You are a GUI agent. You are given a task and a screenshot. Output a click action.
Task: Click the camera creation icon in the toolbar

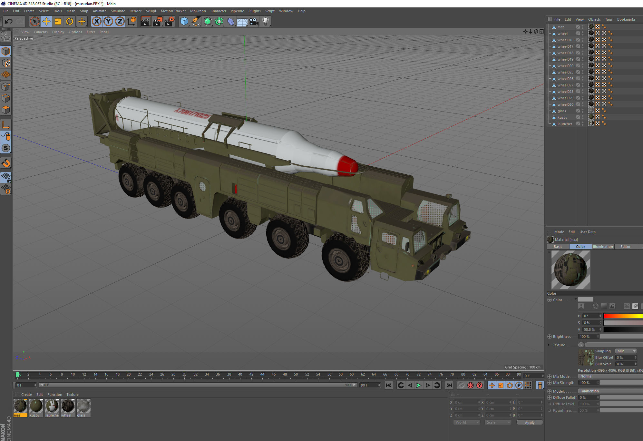pyautogui.click(x=253, y=21)
